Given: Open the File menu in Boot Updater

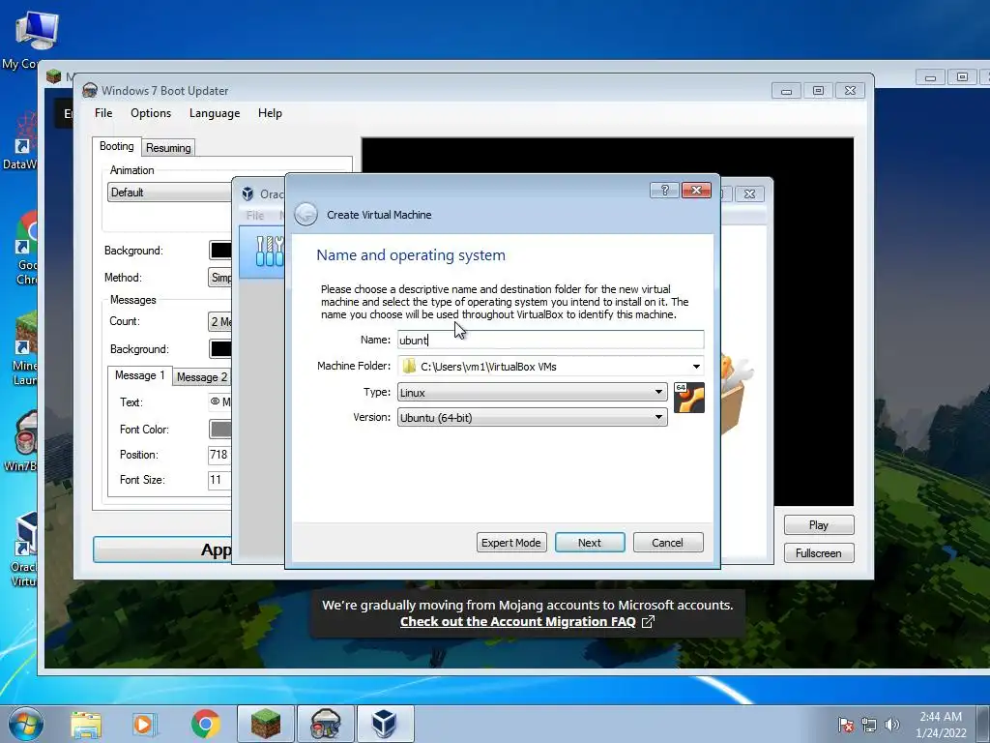Looking at the screenshot, I should tap(103, 113).
